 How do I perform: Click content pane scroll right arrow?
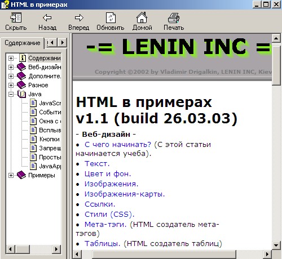coord(267,254)
